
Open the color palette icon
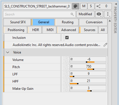pyautogui.click(x=76, y=6)
